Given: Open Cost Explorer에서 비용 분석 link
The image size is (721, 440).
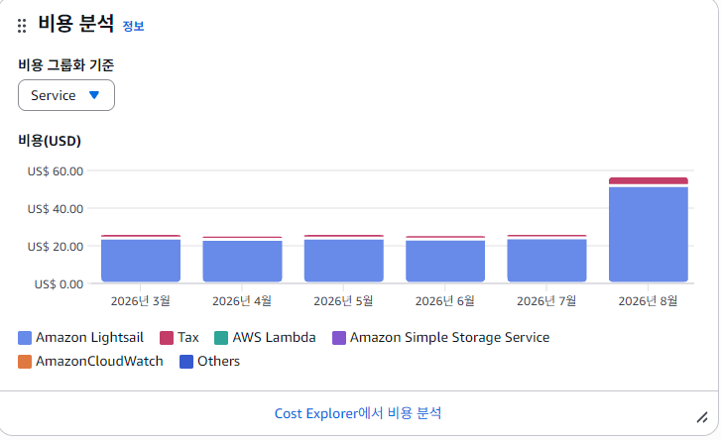Looking at the screenshot, I should pos(358,413).
